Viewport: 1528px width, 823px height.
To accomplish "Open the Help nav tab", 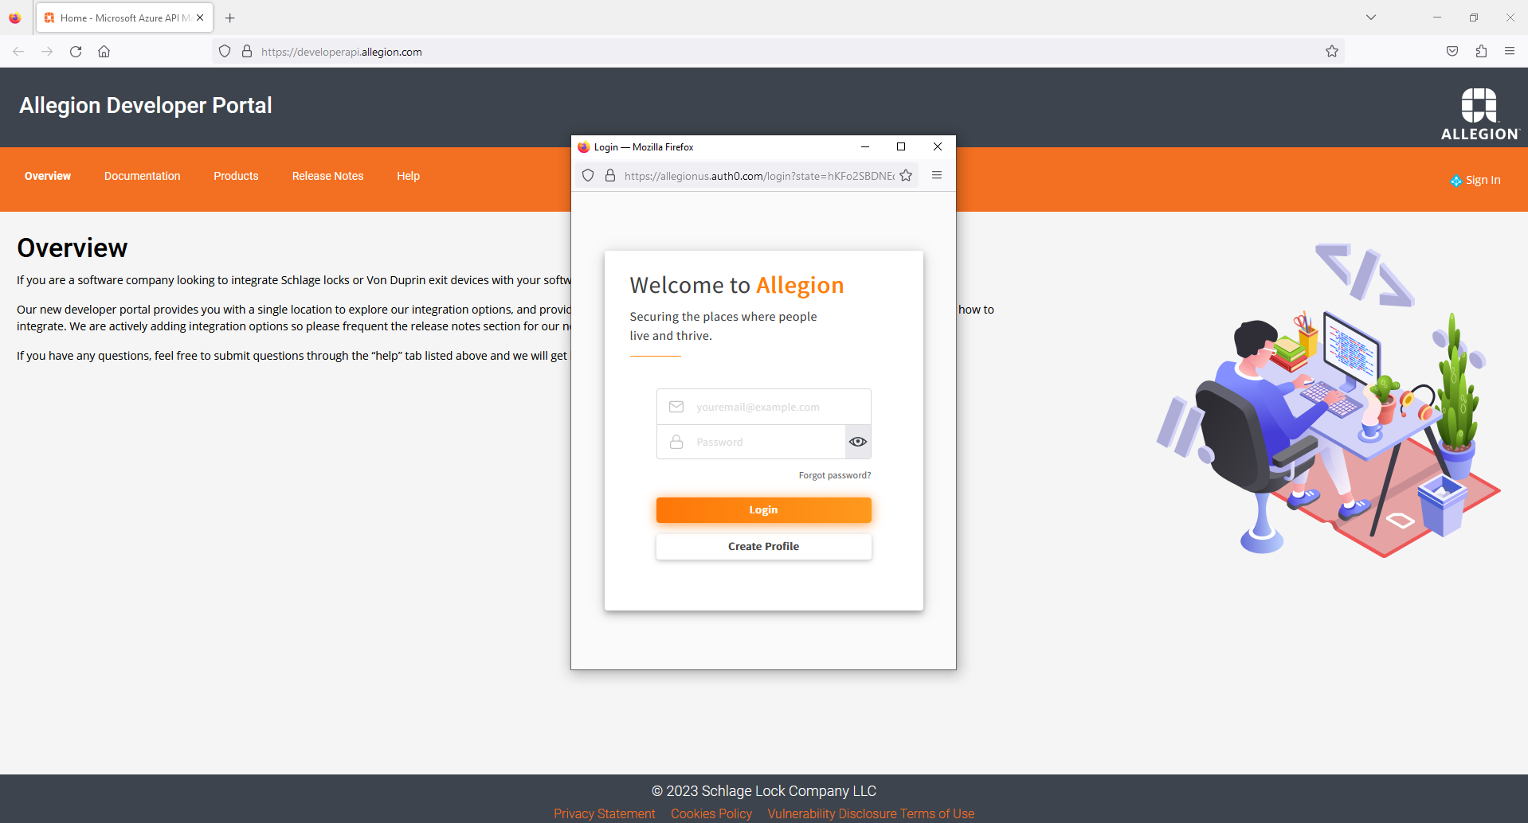I will pyautogui.click(x=408, y=176).
